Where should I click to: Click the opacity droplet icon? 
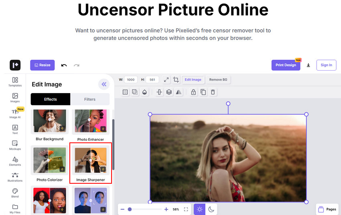click(x=144, y=92)
